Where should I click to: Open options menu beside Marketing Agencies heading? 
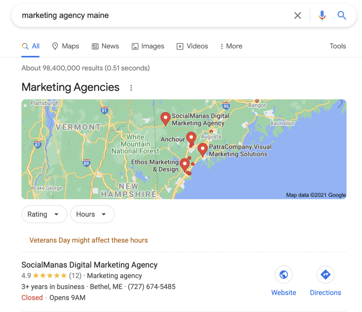131,88
